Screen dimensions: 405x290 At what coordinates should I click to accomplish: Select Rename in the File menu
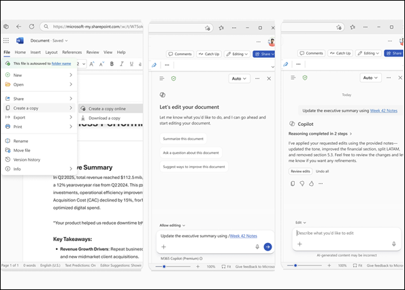pos(39,141)
